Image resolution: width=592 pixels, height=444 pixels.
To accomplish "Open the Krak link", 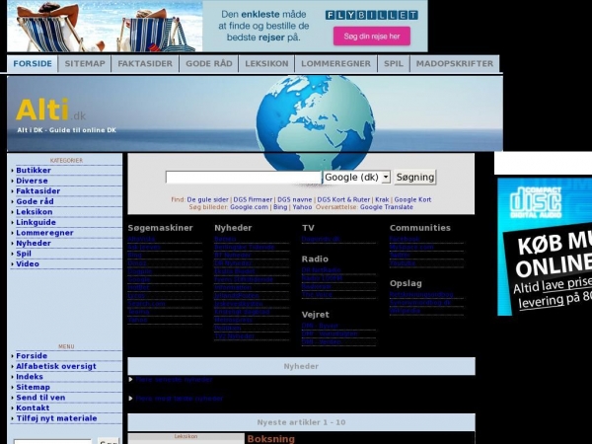I will point(382,199).
